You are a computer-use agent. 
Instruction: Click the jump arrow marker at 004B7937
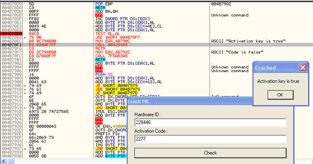click(x=25, y=149)
